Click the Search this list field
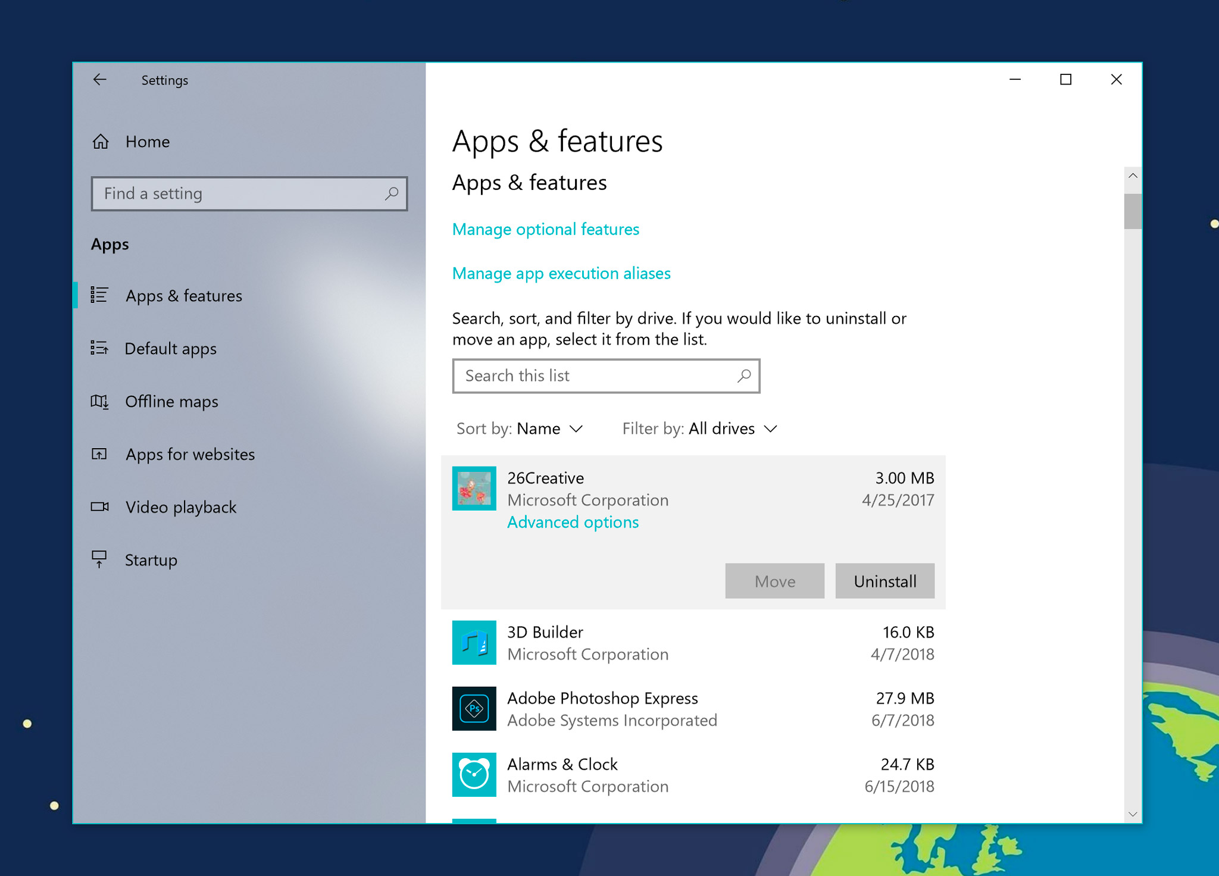The image size is (1219, 876). point(606,376)
